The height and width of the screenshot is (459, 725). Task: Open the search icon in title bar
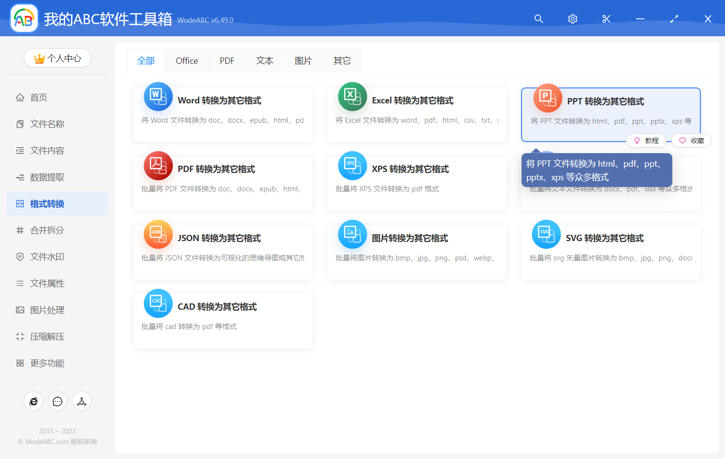pos(538,19)
